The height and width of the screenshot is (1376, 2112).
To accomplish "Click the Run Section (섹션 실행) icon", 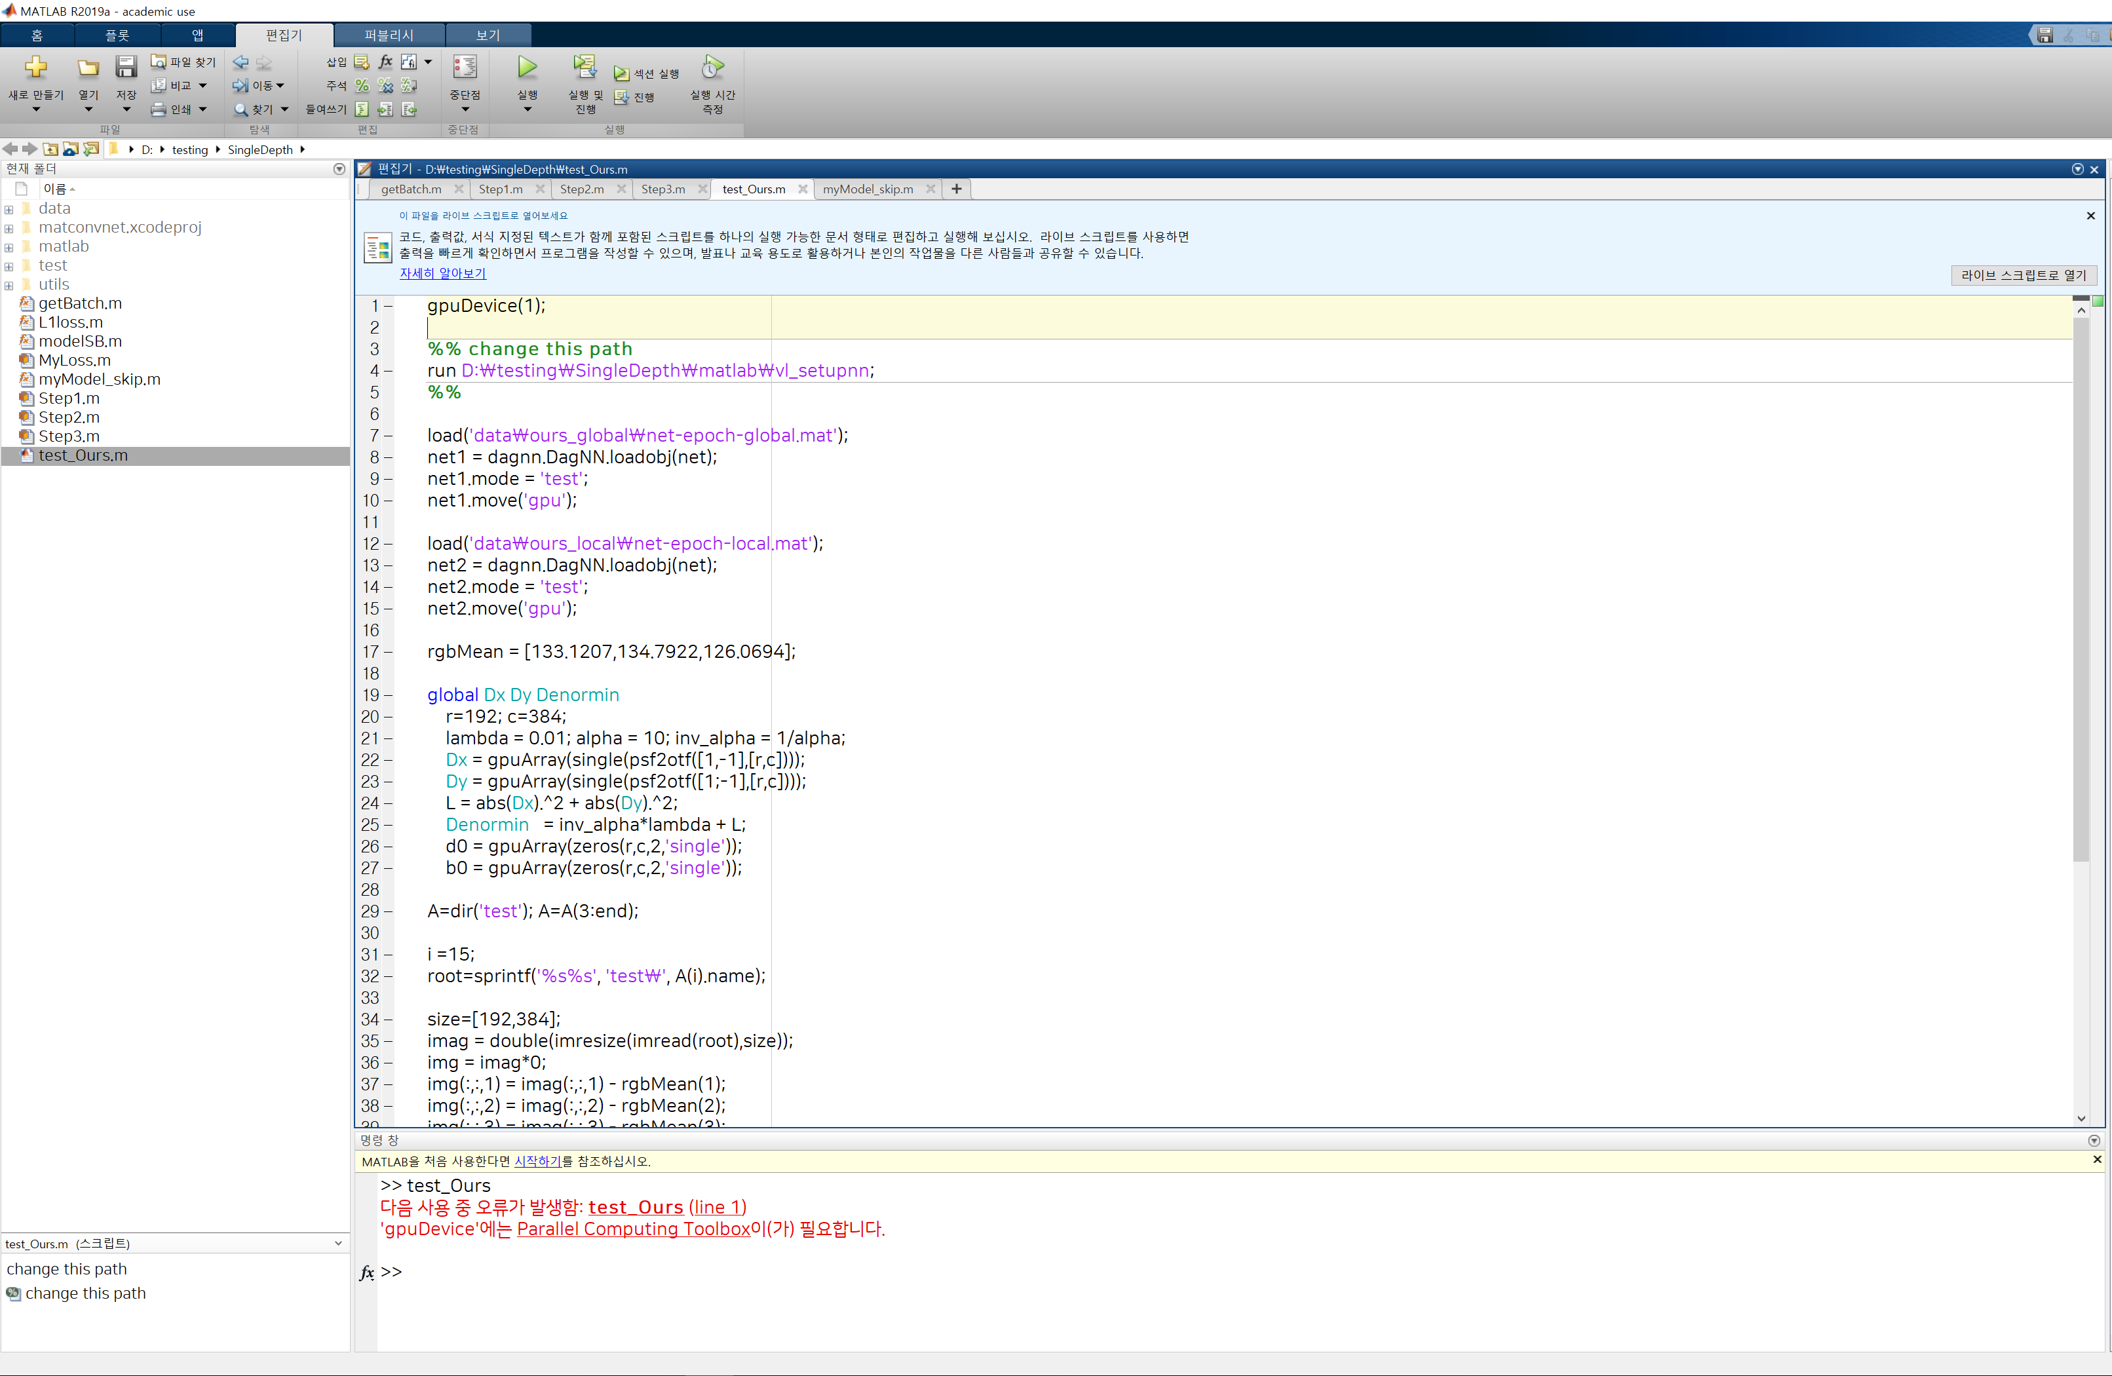I will 622,73.
